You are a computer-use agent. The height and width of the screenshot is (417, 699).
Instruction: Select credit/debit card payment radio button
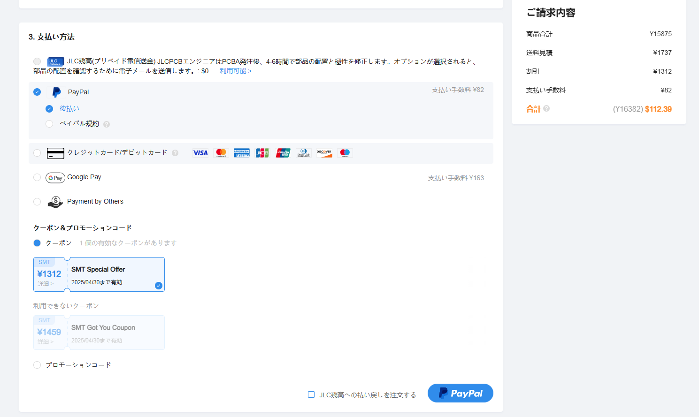pyautogui.click(x=37, y=153)
